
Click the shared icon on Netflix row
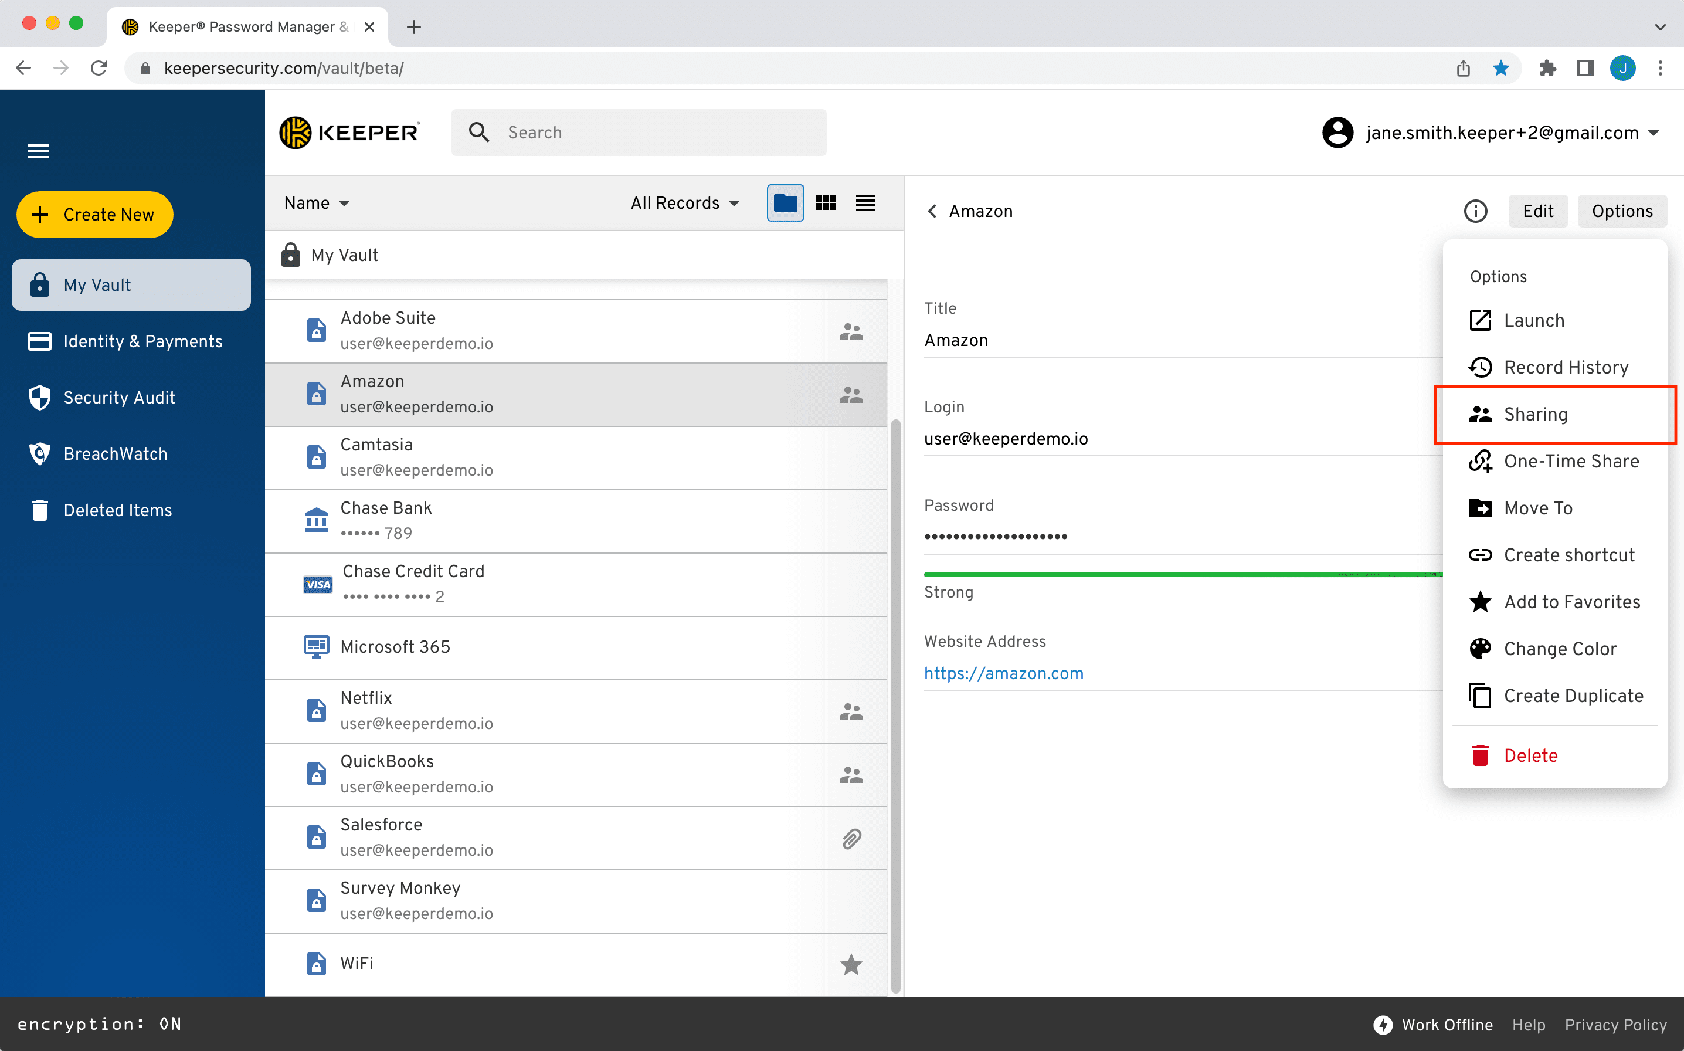click(850, 711)
